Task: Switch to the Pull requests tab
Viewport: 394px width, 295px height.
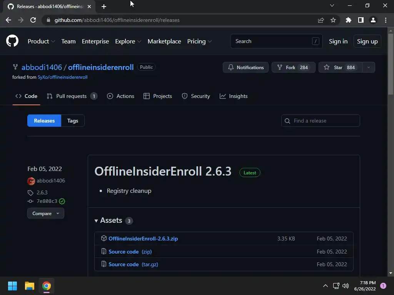Action: [x=72, y=96]
